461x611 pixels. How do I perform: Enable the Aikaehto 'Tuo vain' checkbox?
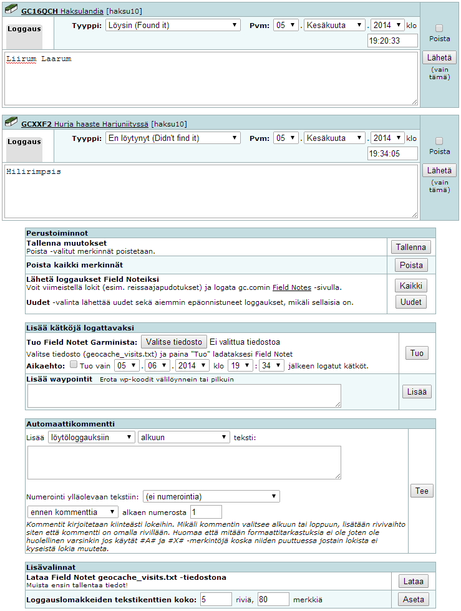[74, 364]
